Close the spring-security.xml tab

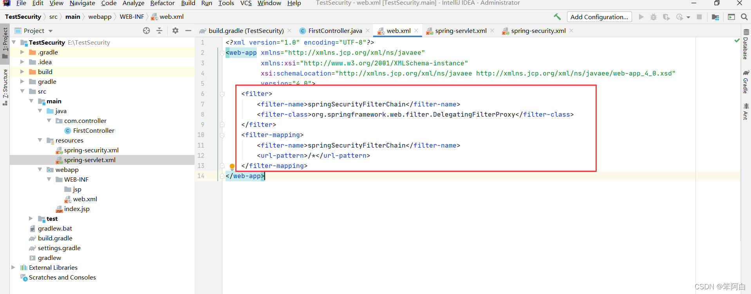[571, 31]
